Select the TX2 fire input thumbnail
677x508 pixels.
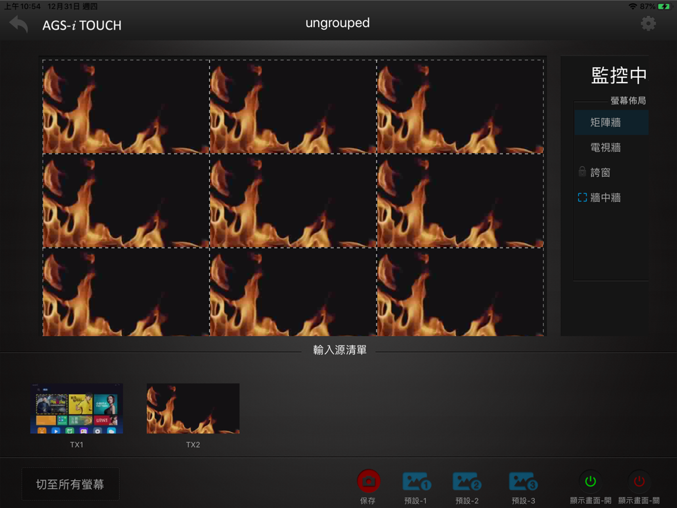coord(193,408)
